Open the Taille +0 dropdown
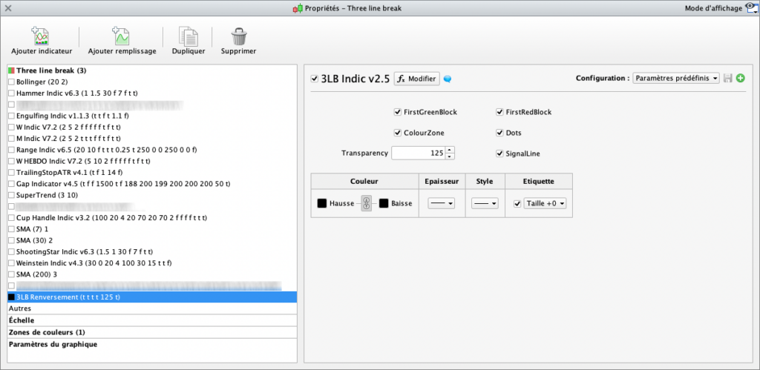Image resolution: width=760 pixels, height=370 pixels. point(546,204)
